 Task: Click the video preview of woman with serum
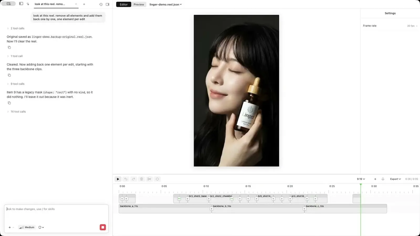(237, 91)
